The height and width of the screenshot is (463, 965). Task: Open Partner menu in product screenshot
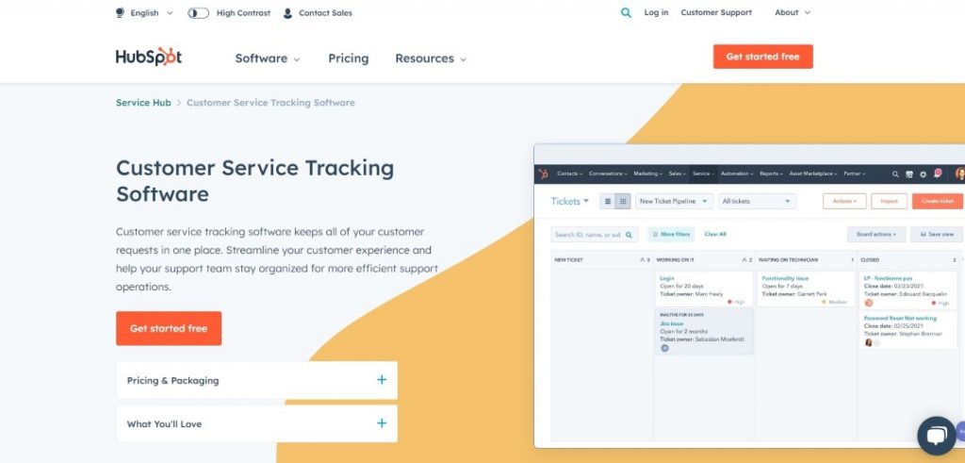(854, 174)
